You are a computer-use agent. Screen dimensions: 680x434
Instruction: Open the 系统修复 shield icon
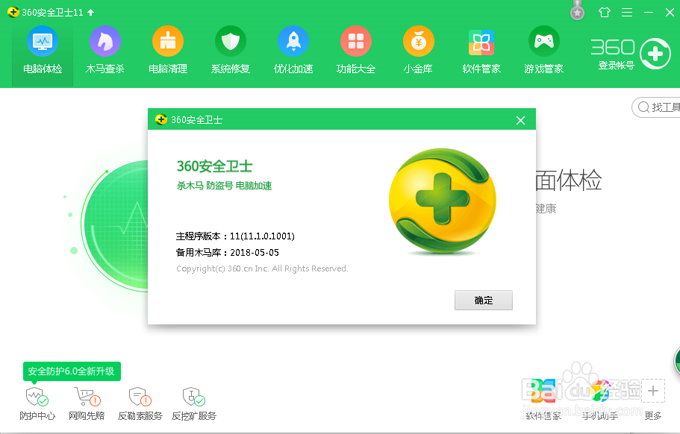click(231, 42)
